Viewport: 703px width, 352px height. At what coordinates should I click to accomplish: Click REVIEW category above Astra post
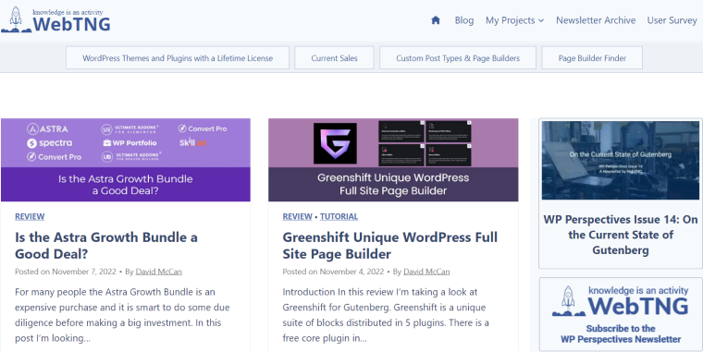point(30,216)
